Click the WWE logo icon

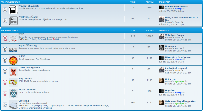coord(13,38)
